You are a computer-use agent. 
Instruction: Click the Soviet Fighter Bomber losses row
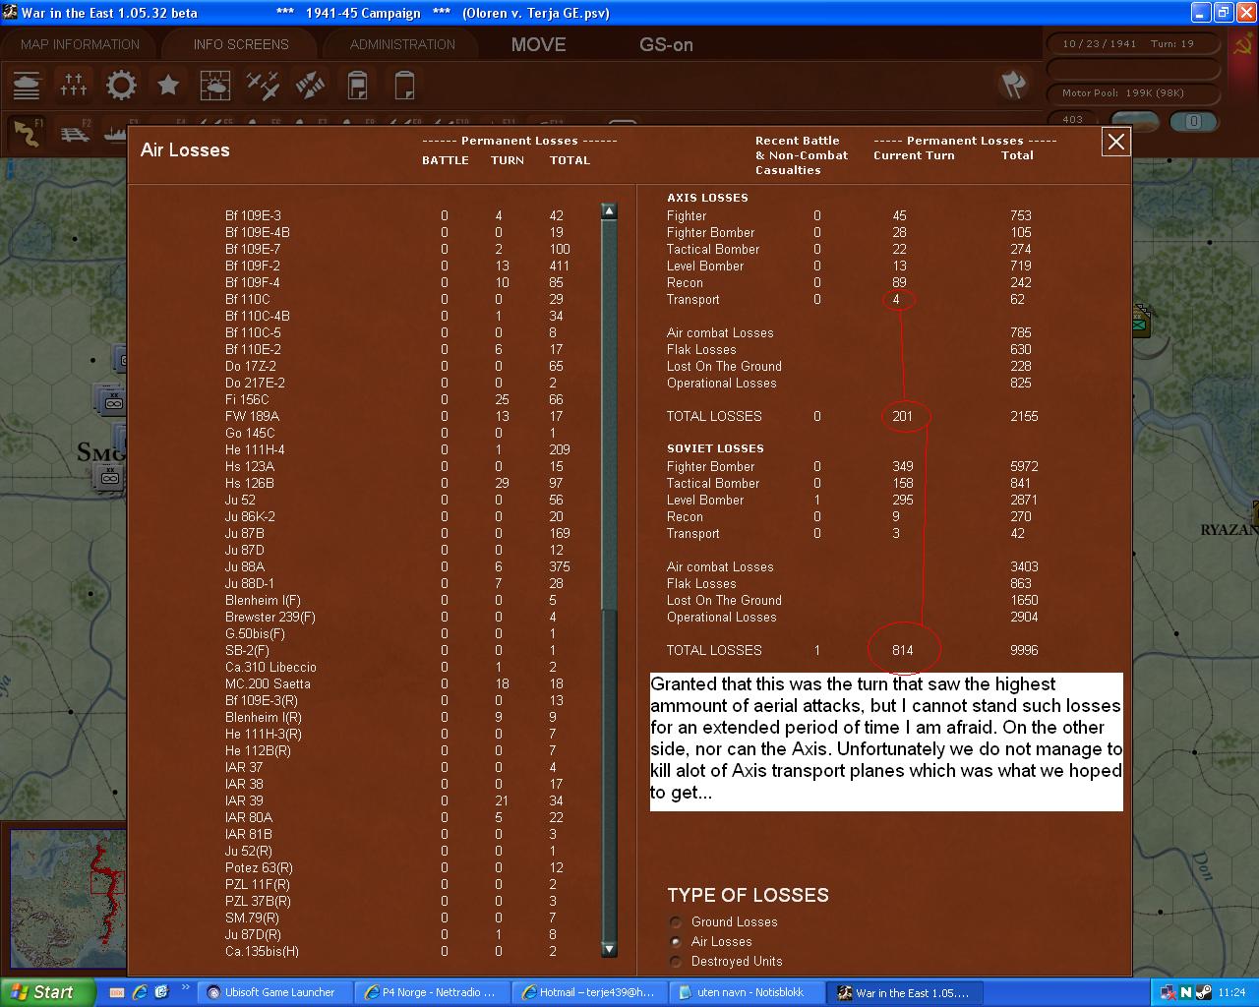tap(852, 466)
